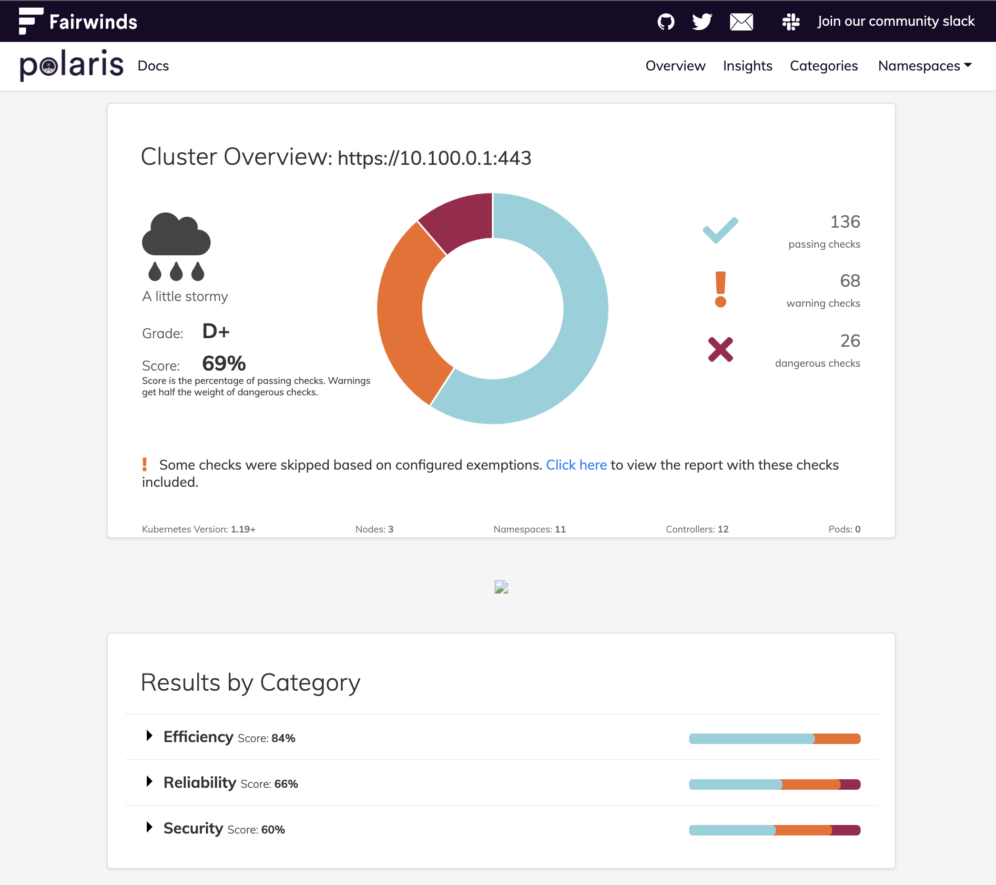Open the Docs link
This screenshot has height=885, width=996.
153,66
